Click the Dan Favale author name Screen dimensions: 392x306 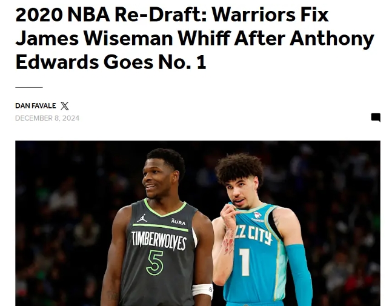36,106
